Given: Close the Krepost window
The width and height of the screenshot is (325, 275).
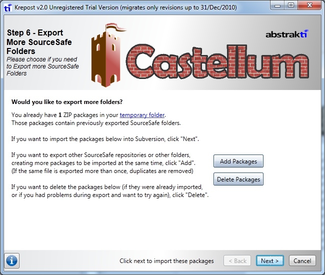Looking at the screenshot, I should [x=309, y=5].
